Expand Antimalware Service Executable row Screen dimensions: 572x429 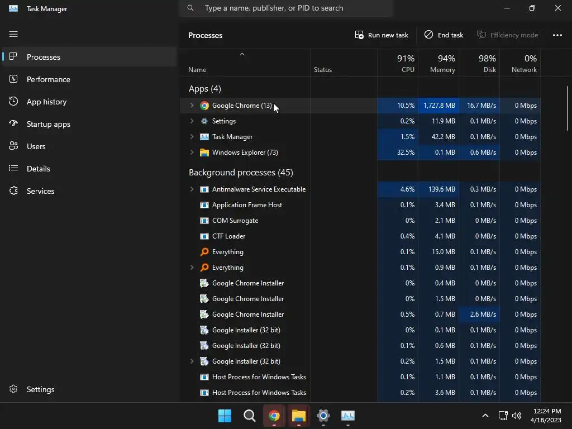point(192,189)
